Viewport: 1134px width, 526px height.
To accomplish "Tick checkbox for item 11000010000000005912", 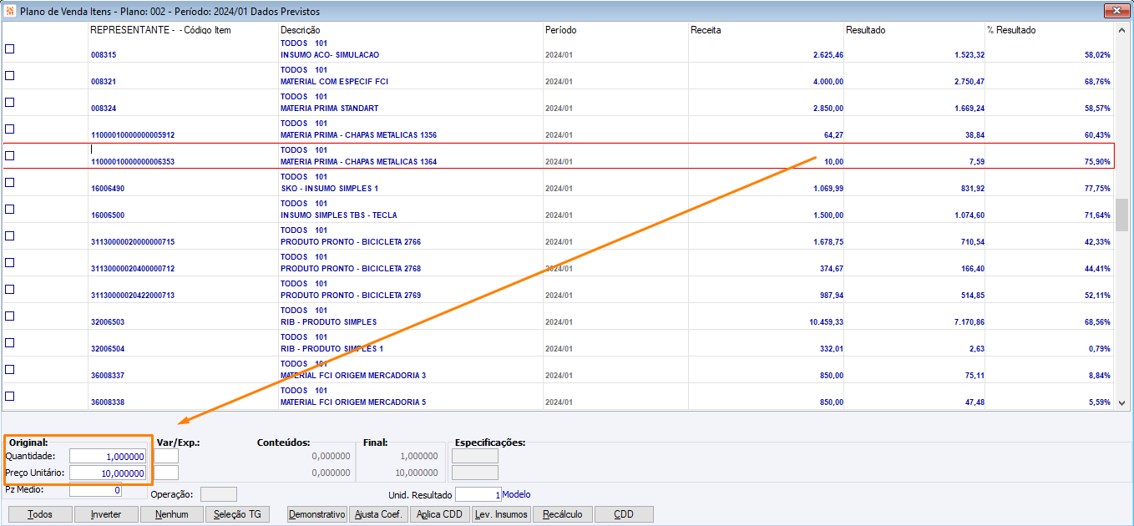I will (10, 129).
